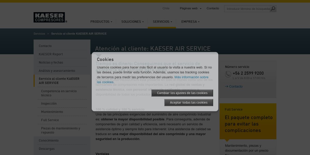Open Contacto in the sidebar menu

point(62,46)
